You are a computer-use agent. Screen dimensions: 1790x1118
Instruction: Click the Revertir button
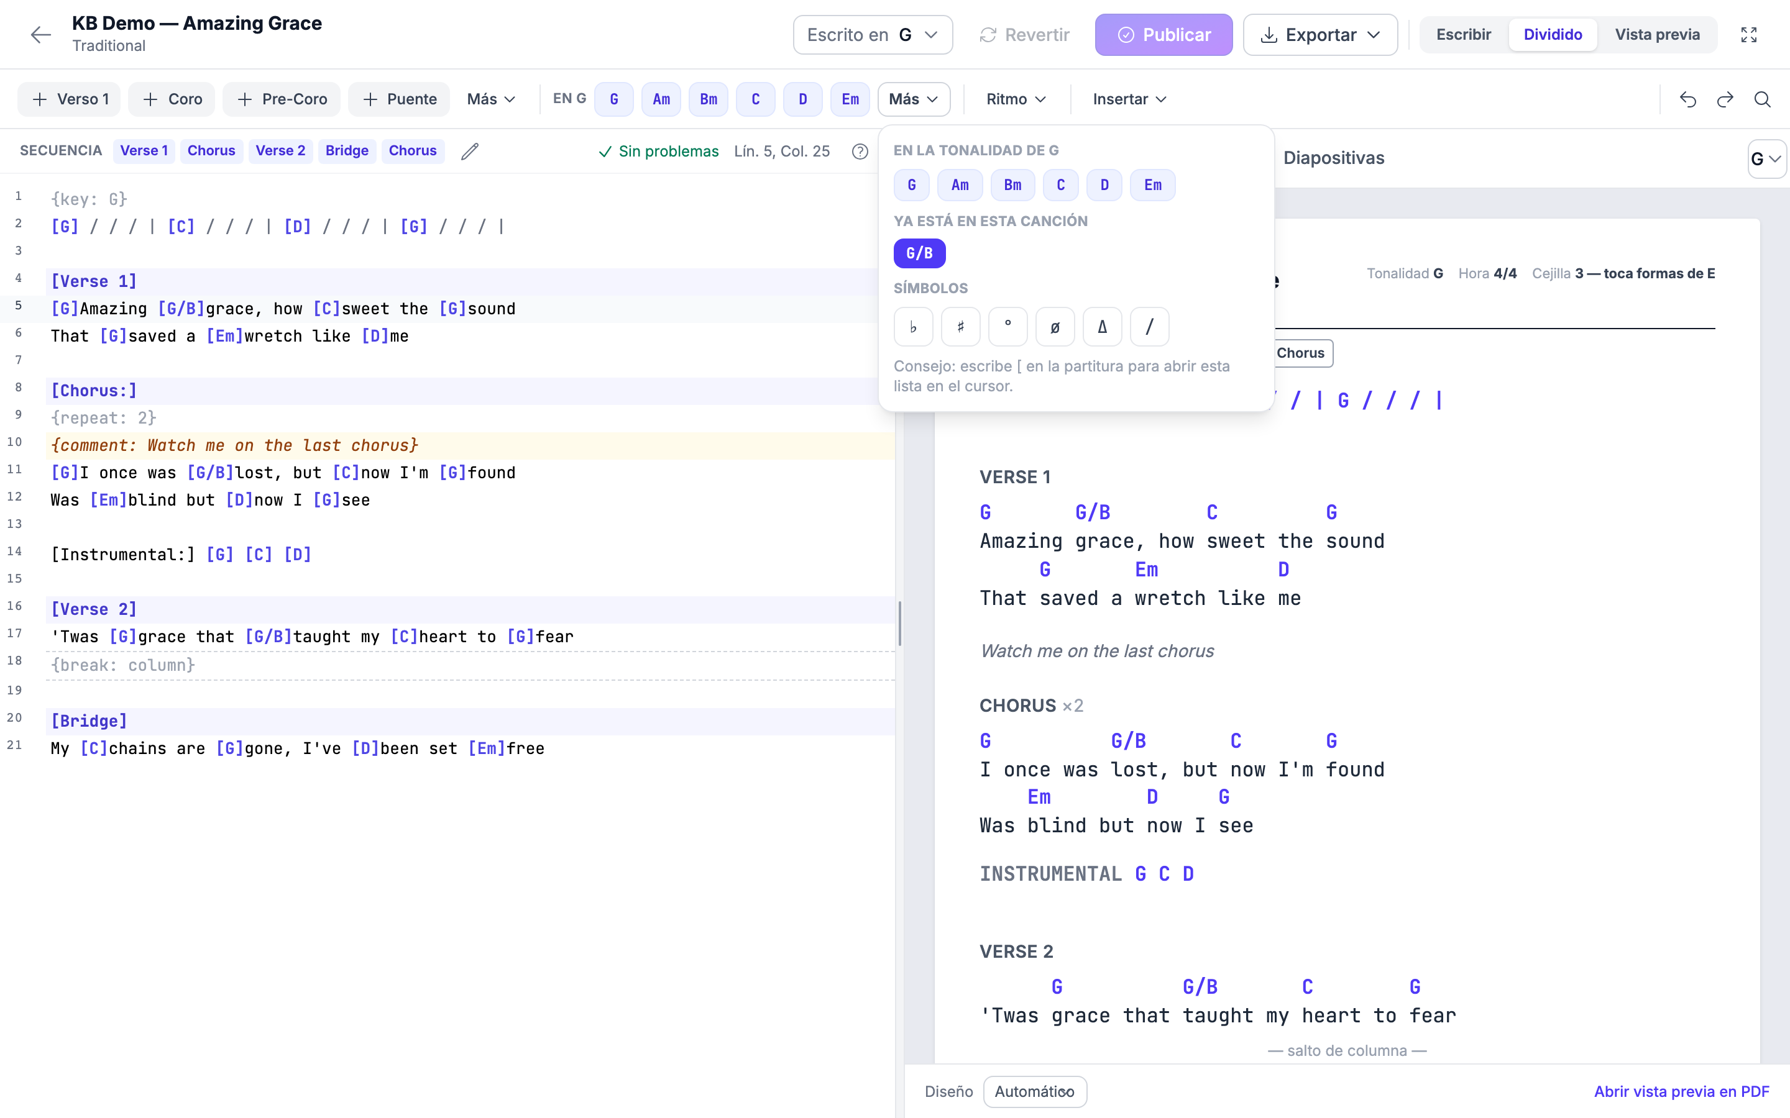(1024, 35)
